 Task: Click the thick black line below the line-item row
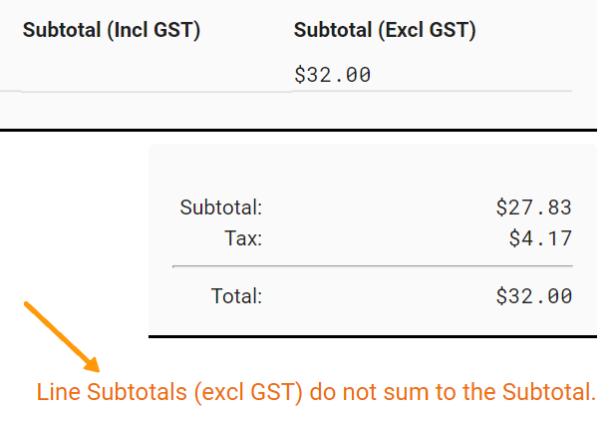tap(299, 130)
